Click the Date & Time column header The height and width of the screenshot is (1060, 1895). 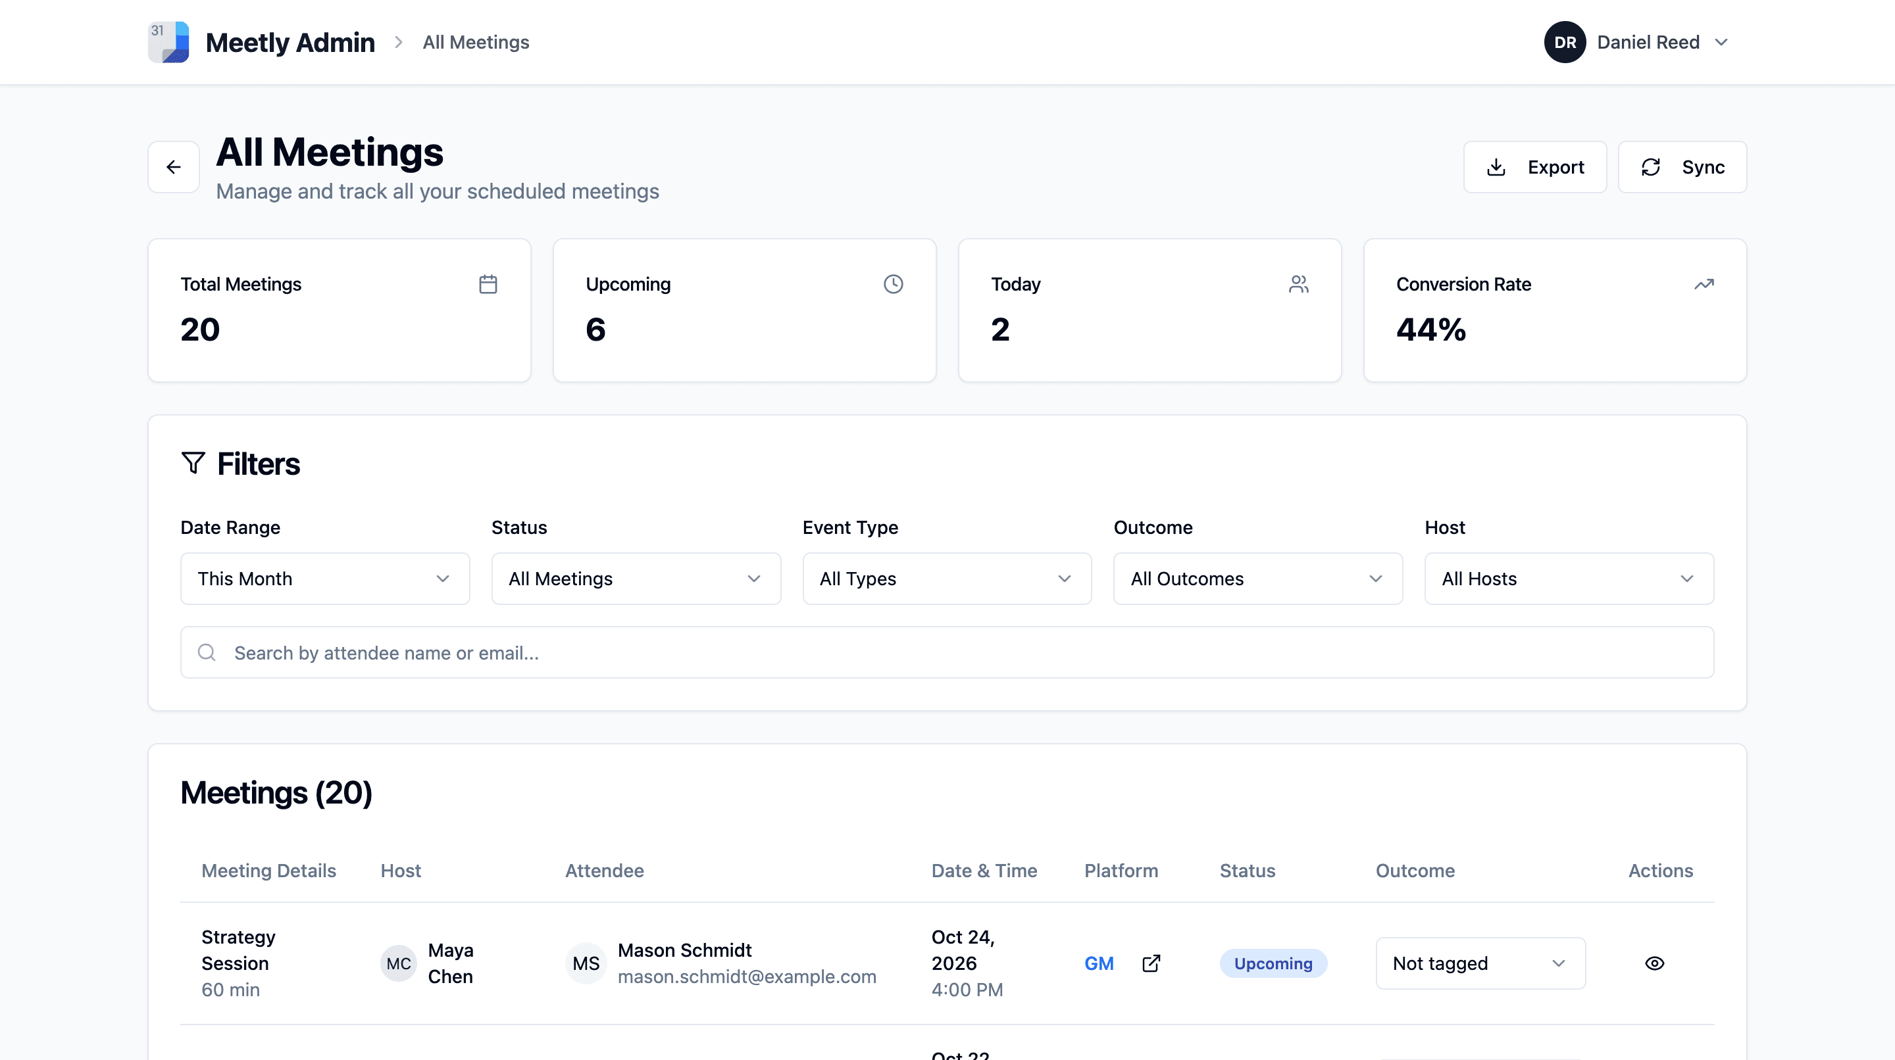coord(984,871)
